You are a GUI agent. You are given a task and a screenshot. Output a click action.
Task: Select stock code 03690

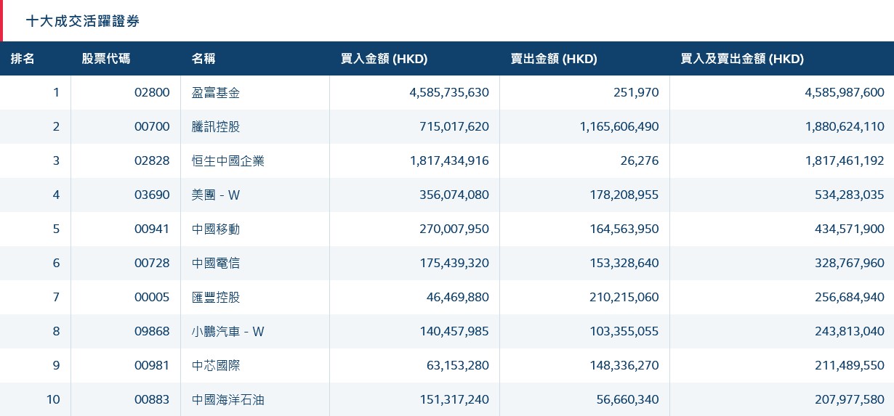(x=152, y=195)
